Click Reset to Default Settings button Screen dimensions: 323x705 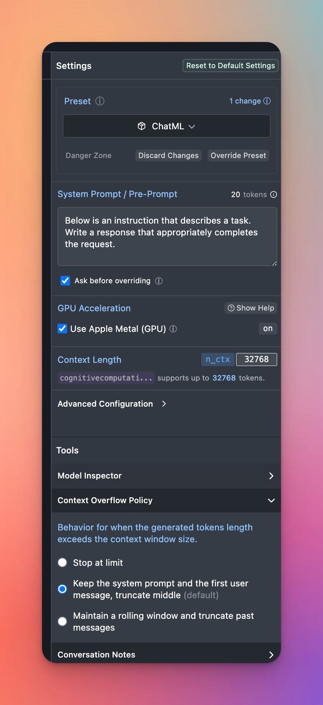click(x=230, y=66)
